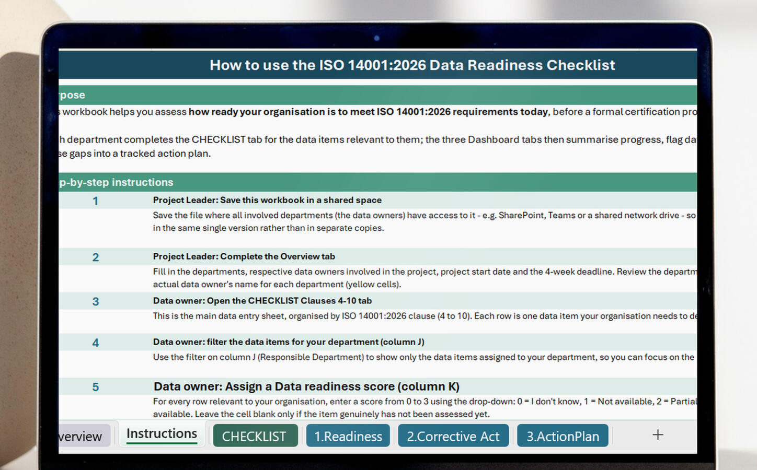The height and width of the screenshot is (470, 757).
Task: Switch to the CHECKLIST sheet tab
Action: tap(255, 436)
